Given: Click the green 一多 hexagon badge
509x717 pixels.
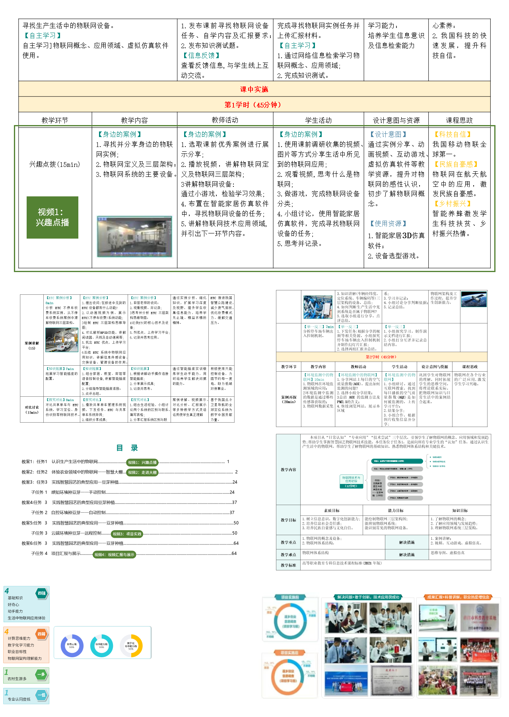Looking at the screenshot, I should (x=41, y=674).
